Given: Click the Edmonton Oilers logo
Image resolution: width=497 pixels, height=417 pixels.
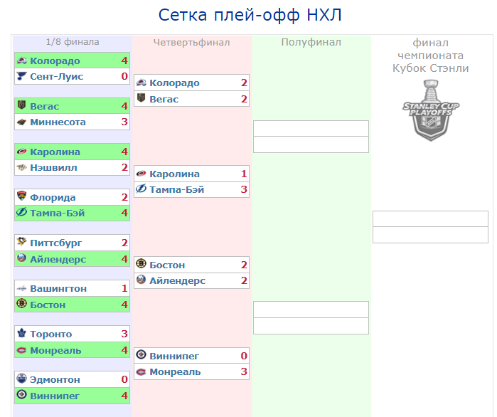Looking at the screenshot, I should (22, 379).
